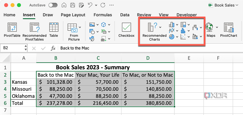This screenshot has height=115, width=243.
Task: Insert a line chart
Action: tap(172, 30)
